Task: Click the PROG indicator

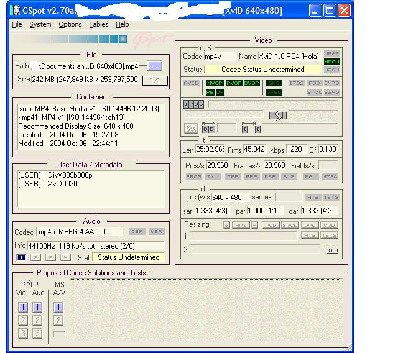Action: coord(193,176)
